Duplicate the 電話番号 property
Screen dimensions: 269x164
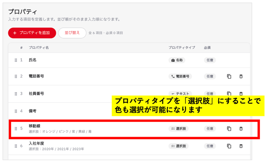[229, 77]
